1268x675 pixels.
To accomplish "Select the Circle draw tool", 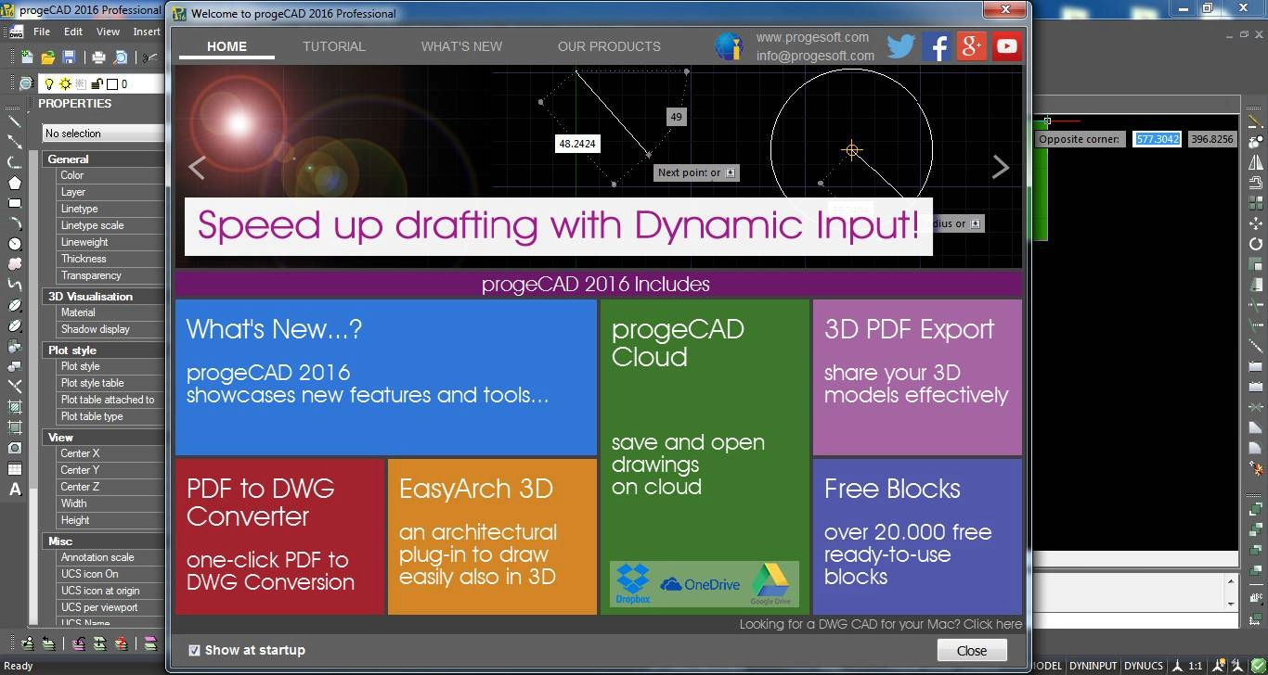I will pos(15,244).
